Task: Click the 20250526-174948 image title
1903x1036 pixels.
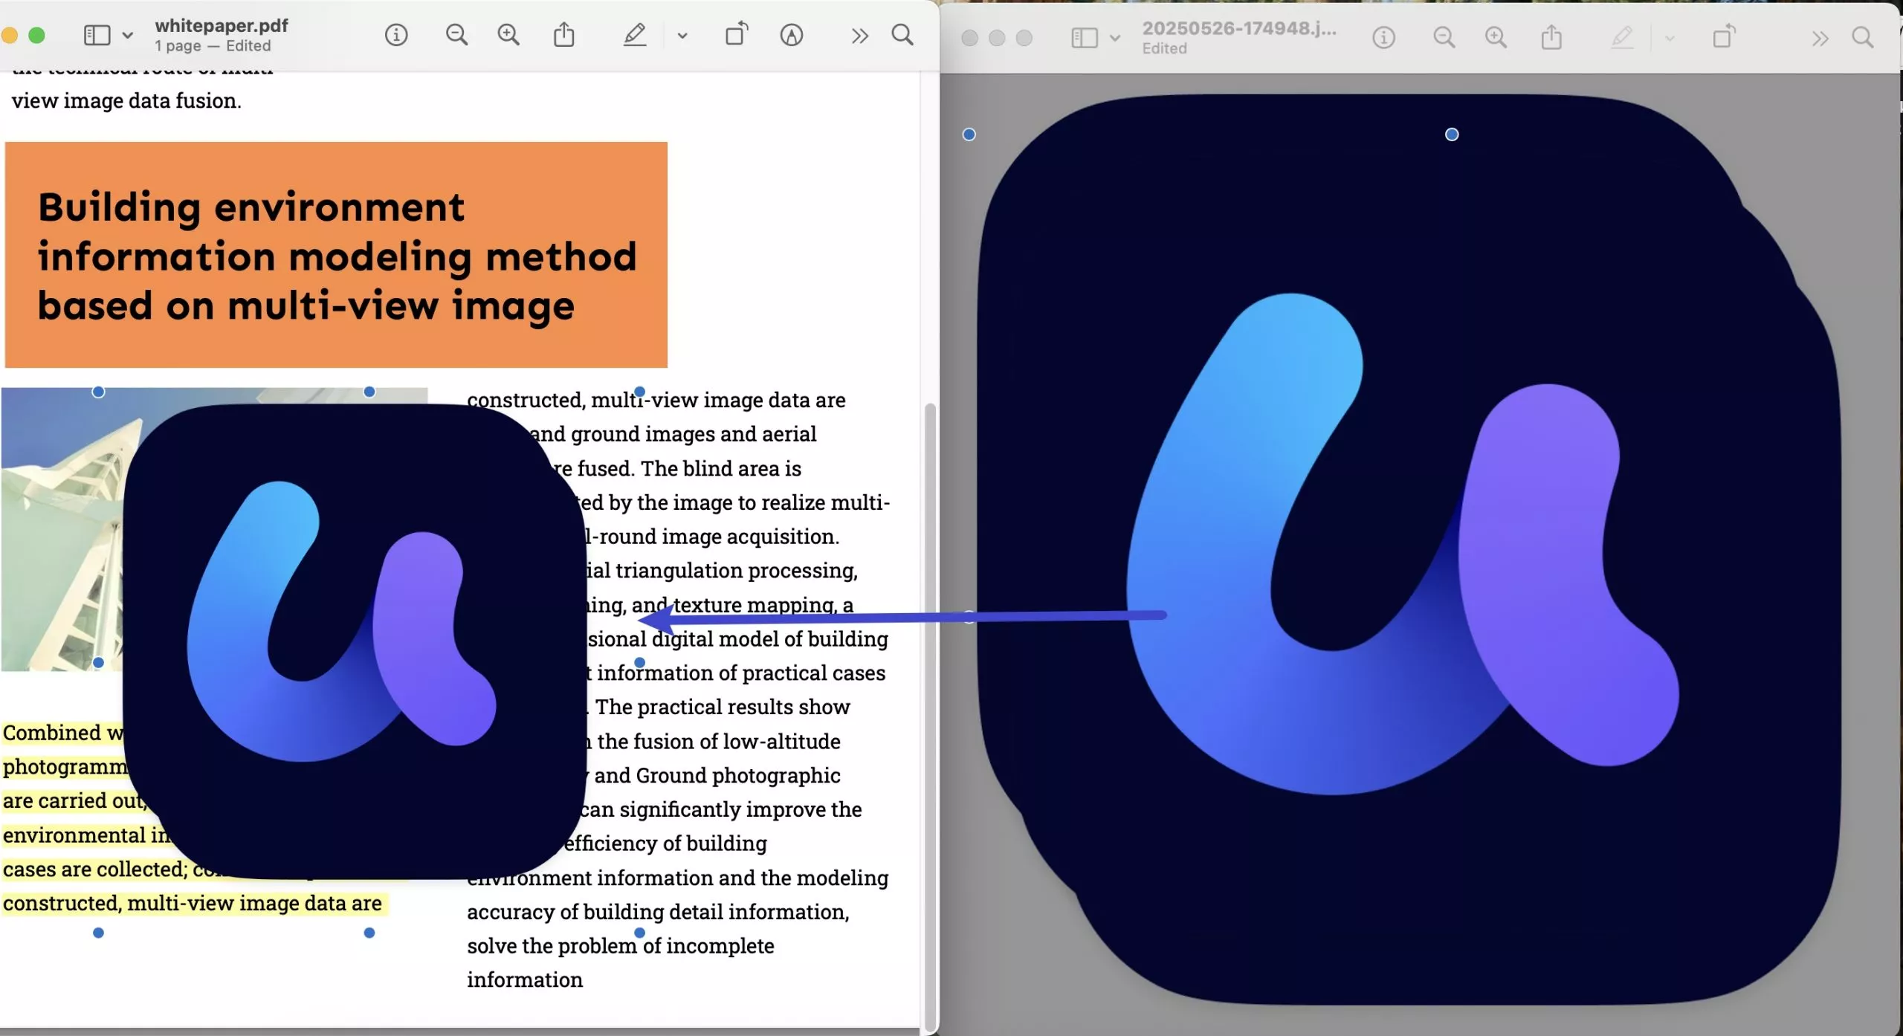Action: tap(1238, 29)
